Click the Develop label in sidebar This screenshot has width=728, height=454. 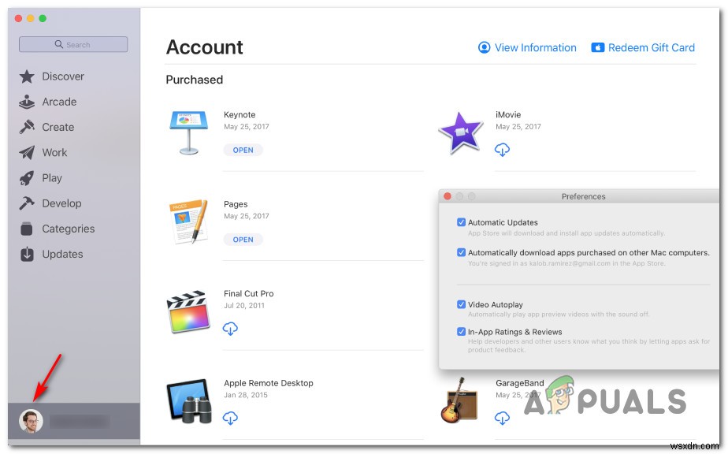pyautogui.click(x=61, y=203)
